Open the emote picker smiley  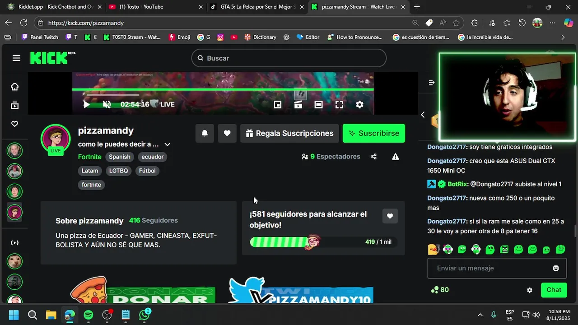556,268
